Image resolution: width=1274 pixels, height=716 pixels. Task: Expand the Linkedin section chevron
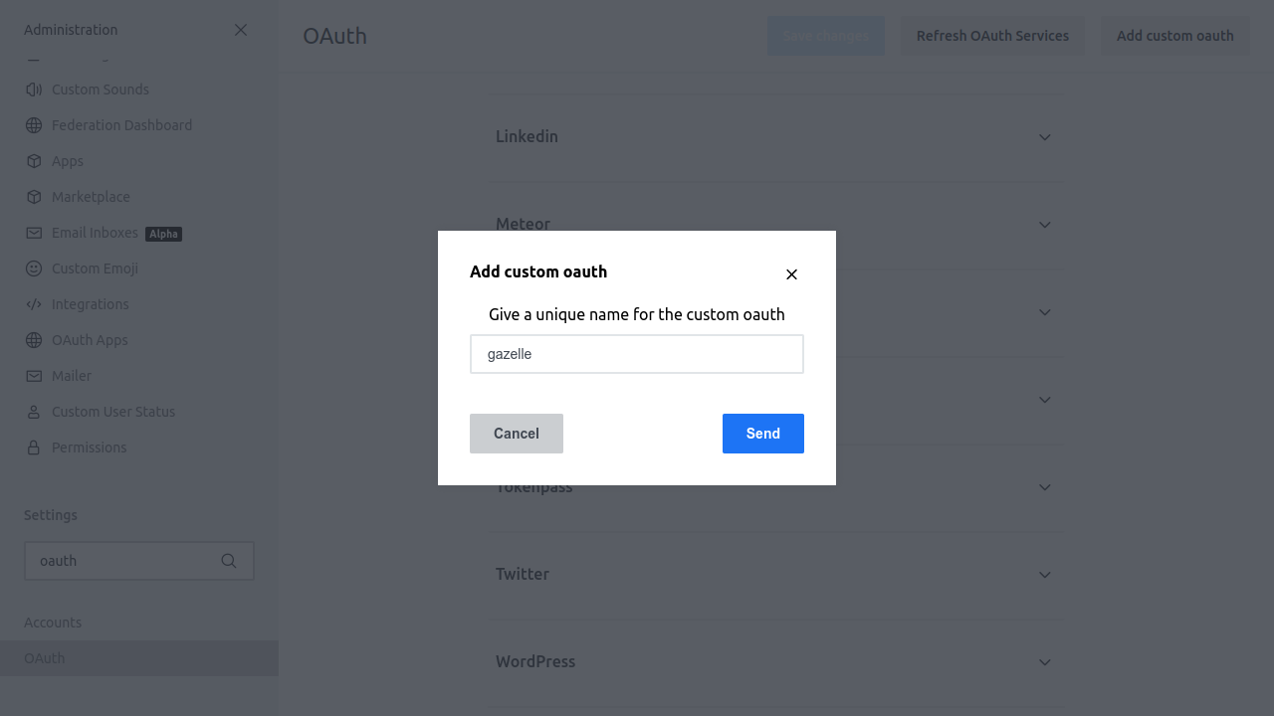pyautogui.click(x=1045, y=137)
